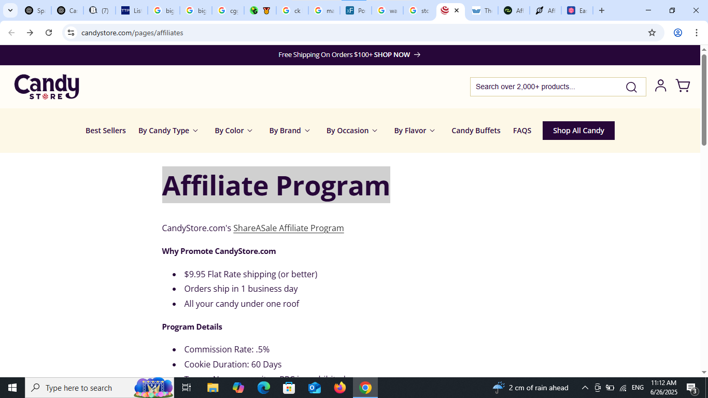The width and height of the screenshot is (708, 398).
Task: Open Firefox from taskbar
Action: coord(340,388)
